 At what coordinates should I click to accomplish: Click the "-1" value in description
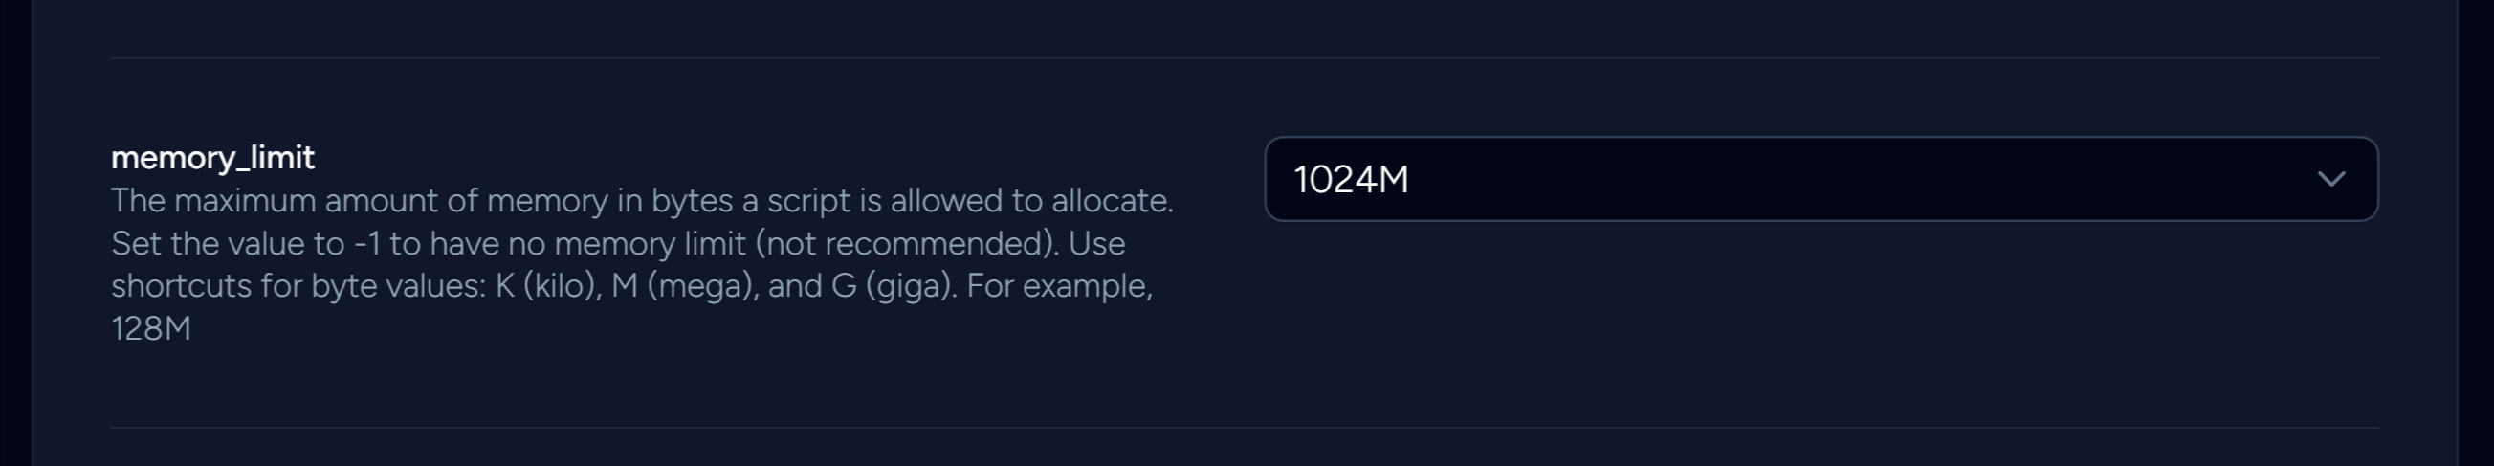pos(367,244)
